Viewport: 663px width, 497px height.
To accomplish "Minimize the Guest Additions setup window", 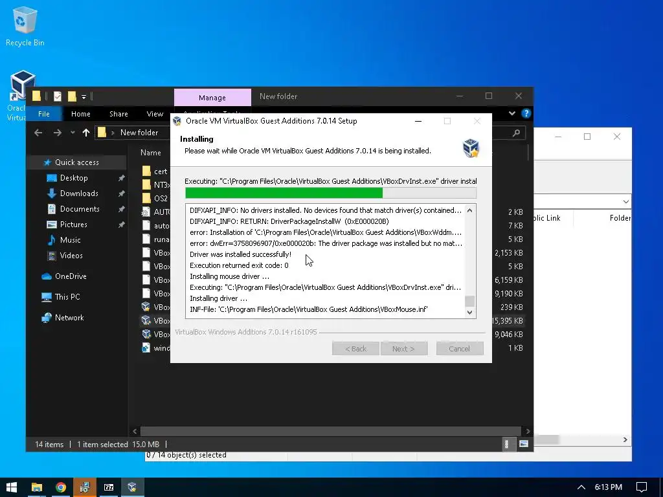I will coord(418,121).
